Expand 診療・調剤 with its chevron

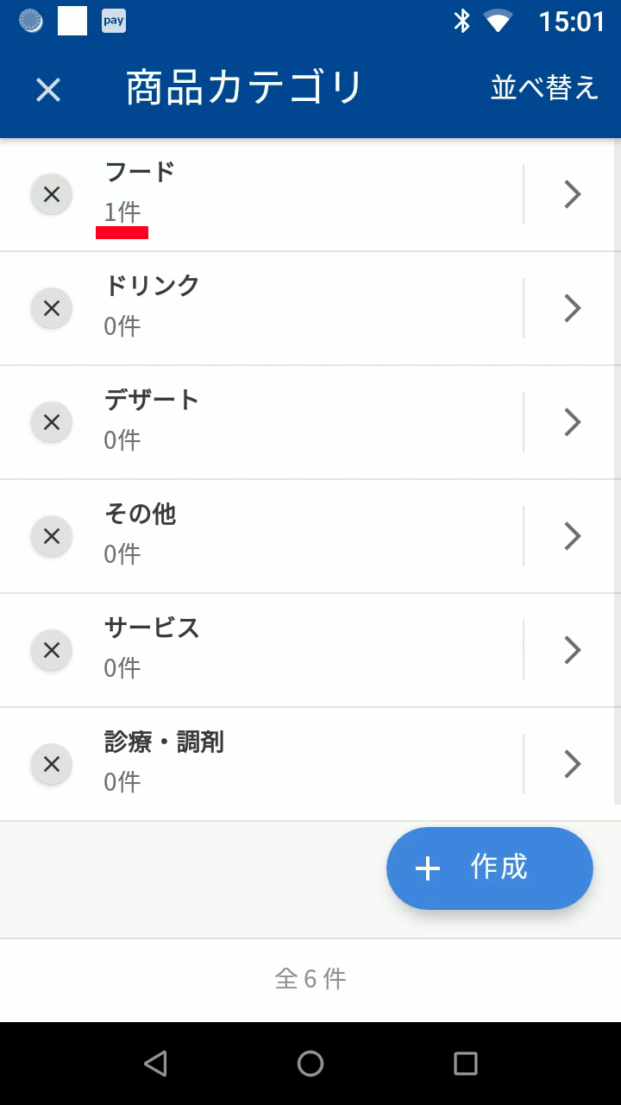click(x=572, y=764)
